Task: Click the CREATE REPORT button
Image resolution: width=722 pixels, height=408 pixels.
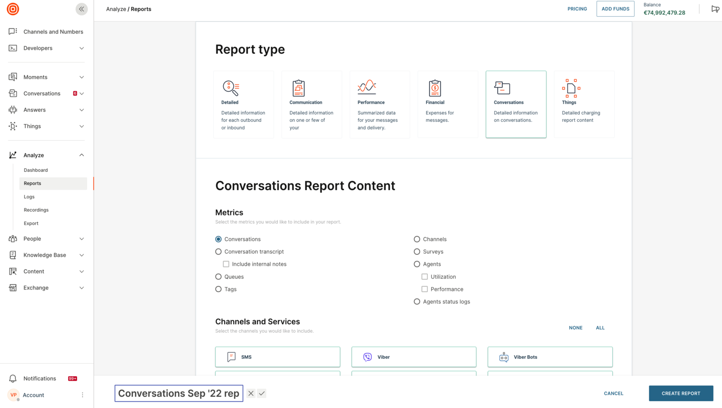Action: (x=681, y=393)
